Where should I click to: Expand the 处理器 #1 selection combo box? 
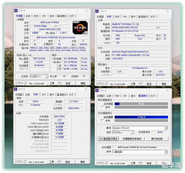pos(47,76)
